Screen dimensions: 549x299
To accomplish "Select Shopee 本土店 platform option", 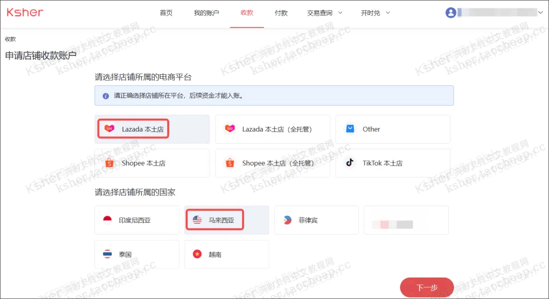I will [x=152, y=163].
